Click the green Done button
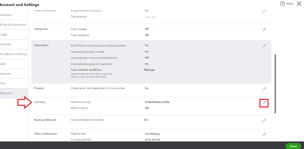 [293, 146]
